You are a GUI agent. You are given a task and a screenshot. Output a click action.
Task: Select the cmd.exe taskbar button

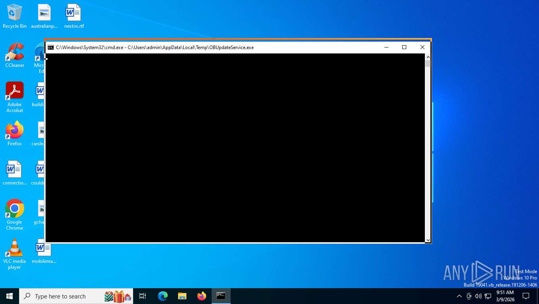221,296
